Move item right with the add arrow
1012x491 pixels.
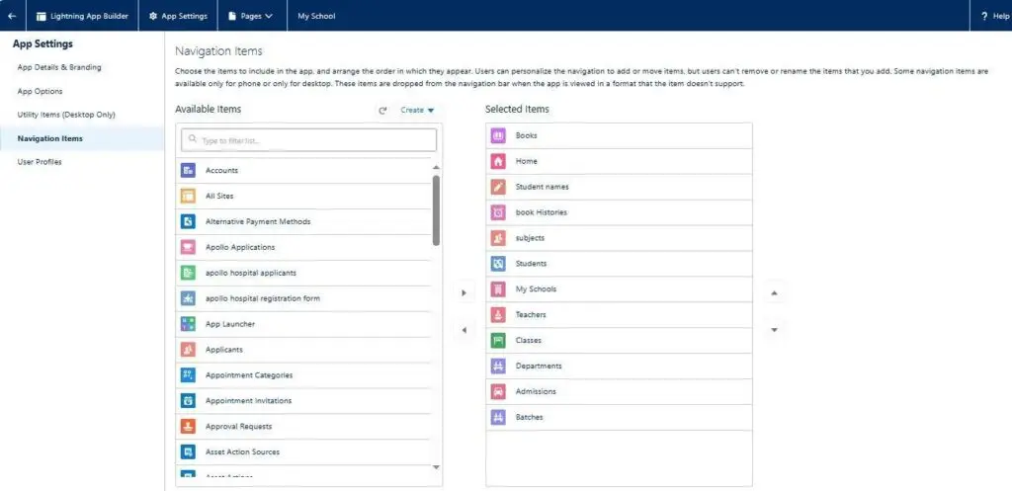tap(464, 292)
